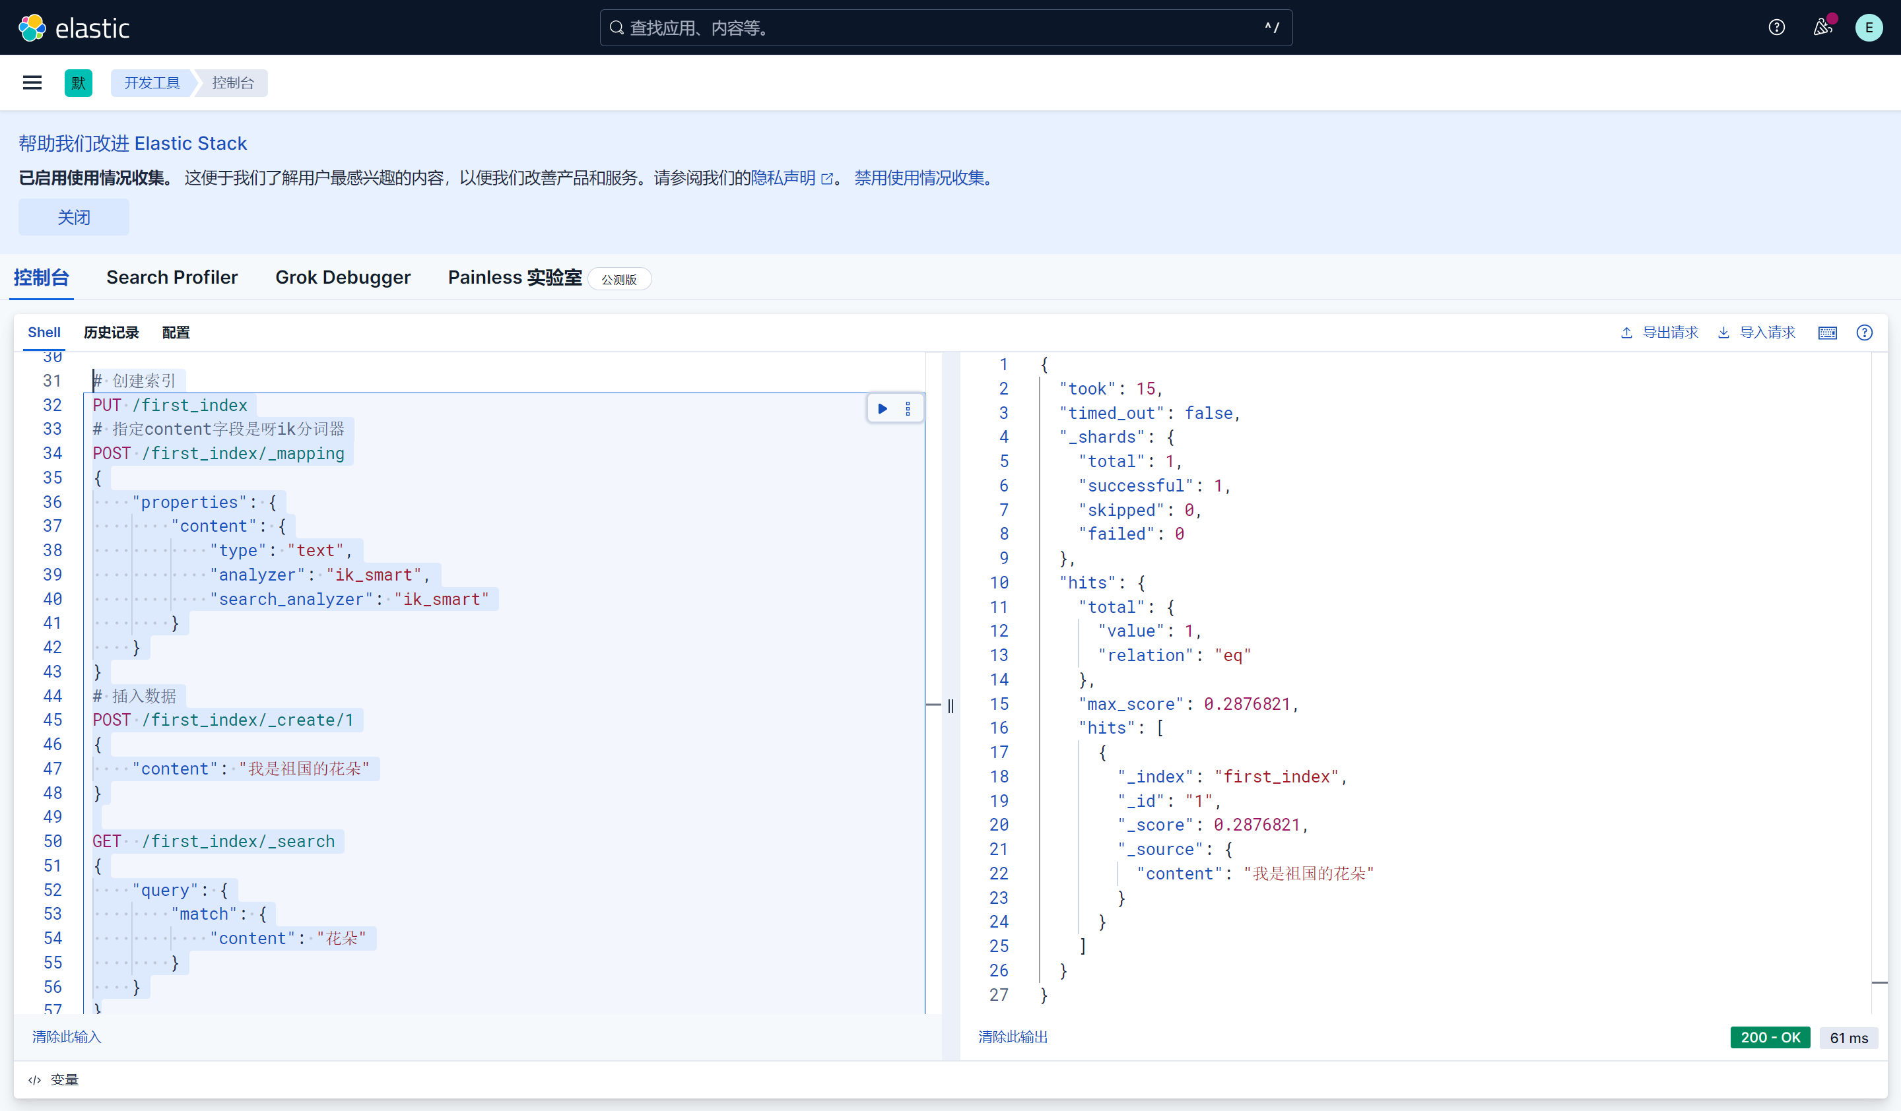This screenshot has height=1111, width=1901.
Task: Open the newsfeed notifications icon
Action: 1822,28
